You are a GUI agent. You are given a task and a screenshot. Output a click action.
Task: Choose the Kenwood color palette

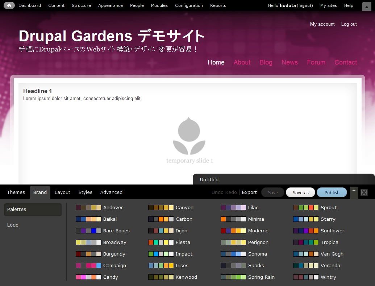click(173, 277)
